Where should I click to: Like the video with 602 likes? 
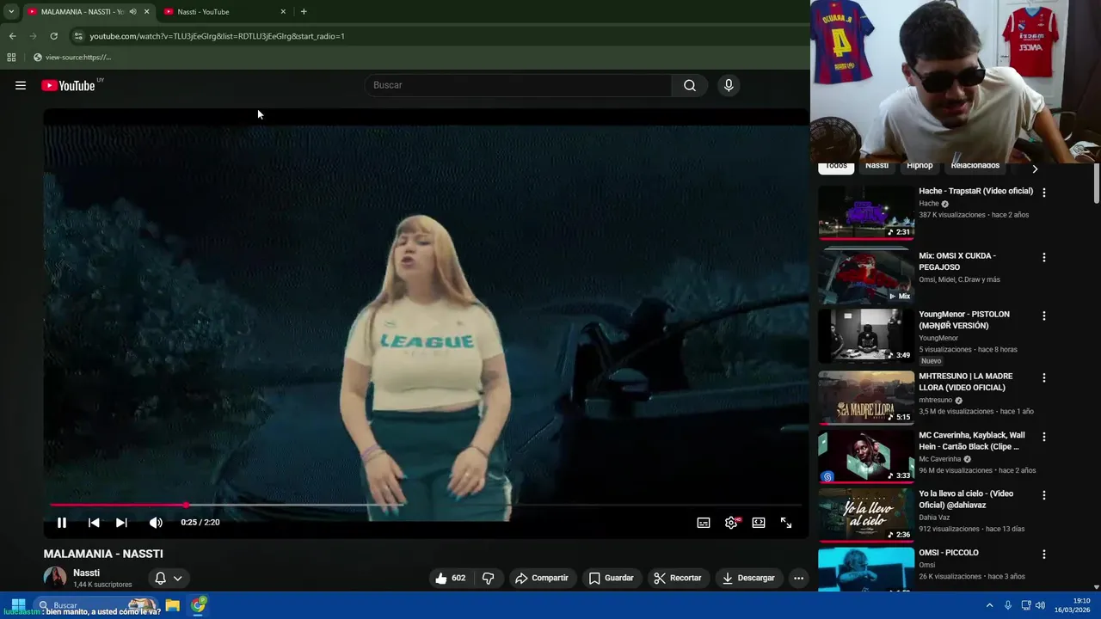451,578
